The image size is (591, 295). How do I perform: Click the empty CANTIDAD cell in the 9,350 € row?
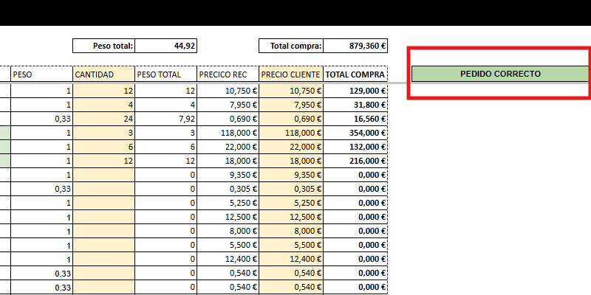click(x=103, y=175)
